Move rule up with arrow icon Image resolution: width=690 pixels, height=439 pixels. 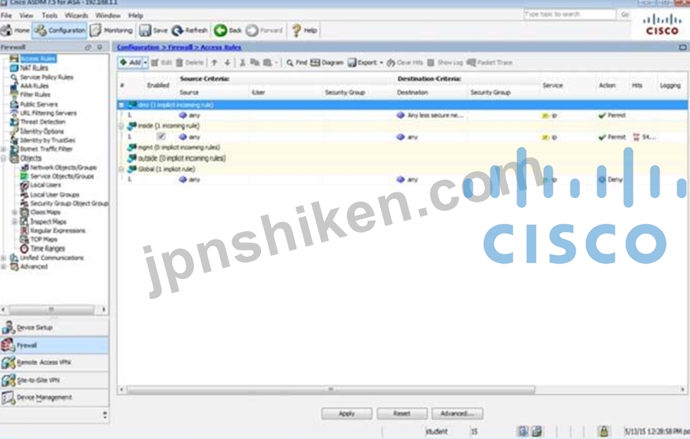(214, 63)
